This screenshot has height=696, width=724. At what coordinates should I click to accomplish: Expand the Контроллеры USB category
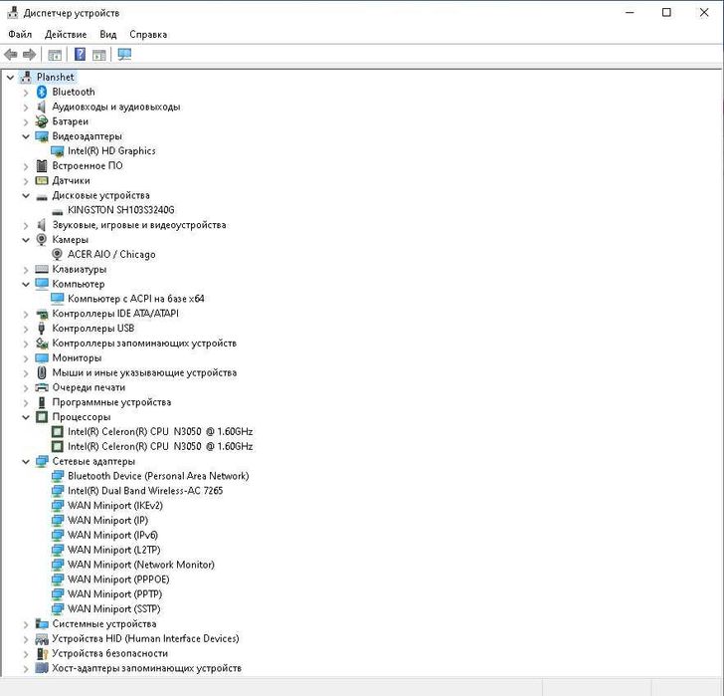[26, 329]
